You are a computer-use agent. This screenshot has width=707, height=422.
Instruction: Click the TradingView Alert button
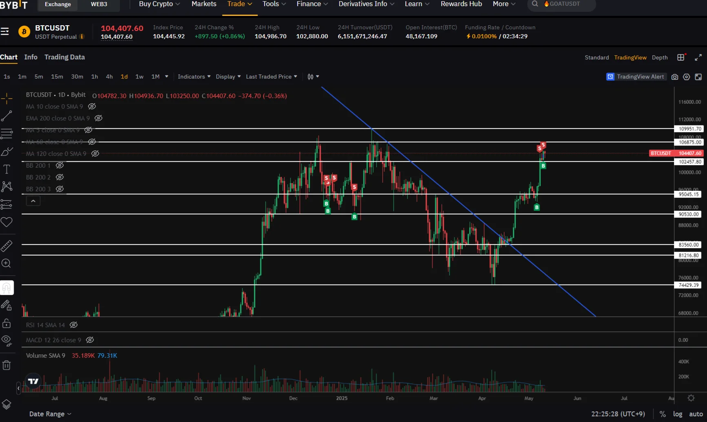coord(636,77)
